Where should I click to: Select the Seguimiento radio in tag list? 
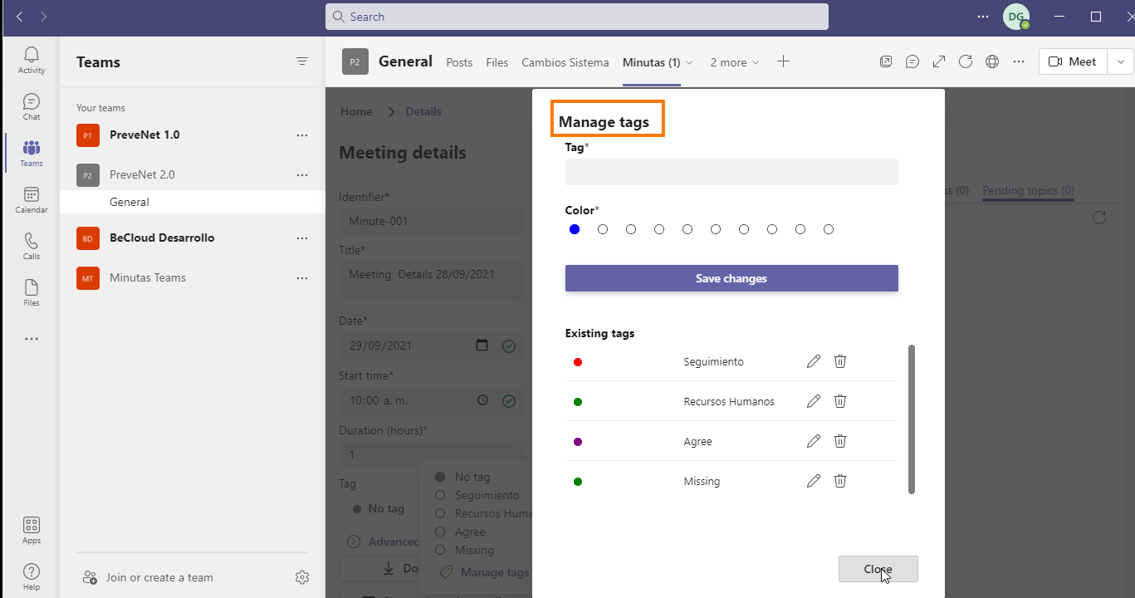point(441,495)
